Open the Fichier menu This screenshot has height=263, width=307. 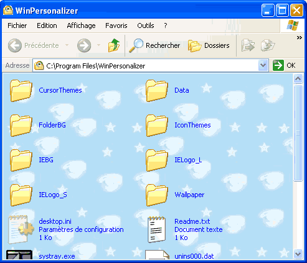pos(17,25)
